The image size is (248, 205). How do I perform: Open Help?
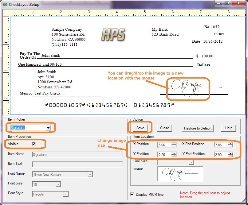click(229, 128)
